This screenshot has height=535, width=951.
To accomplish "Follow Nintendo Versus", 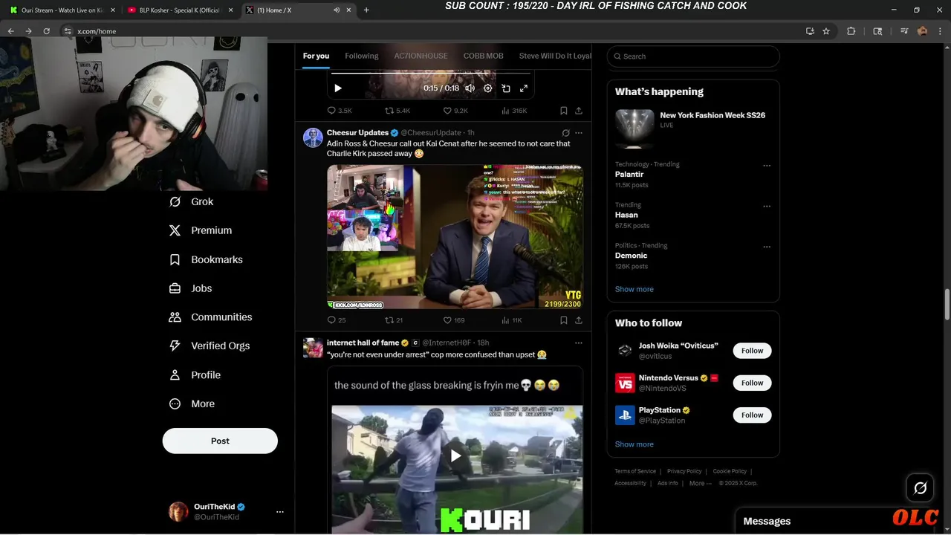I will (752, 383).
